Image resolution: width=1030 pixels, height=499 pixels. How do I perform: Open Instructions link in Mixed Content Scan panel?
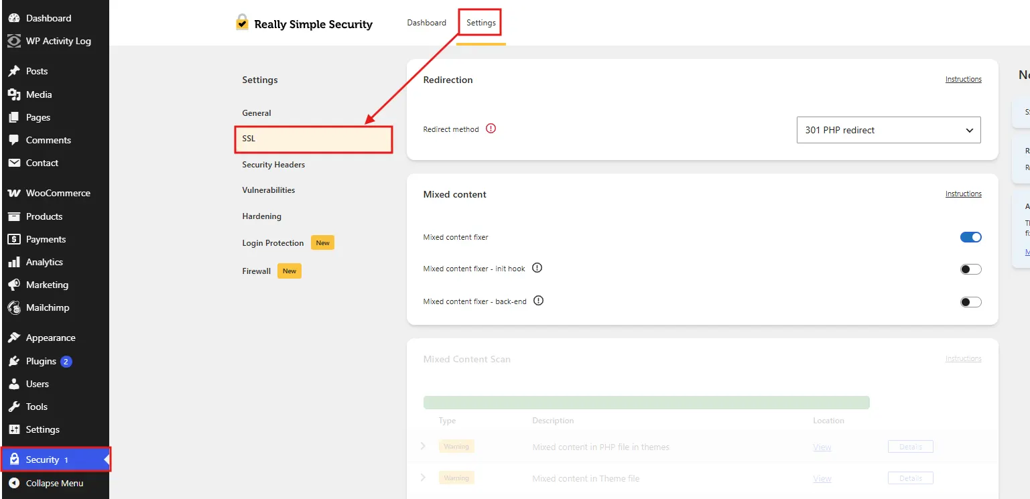pos(964,358)
